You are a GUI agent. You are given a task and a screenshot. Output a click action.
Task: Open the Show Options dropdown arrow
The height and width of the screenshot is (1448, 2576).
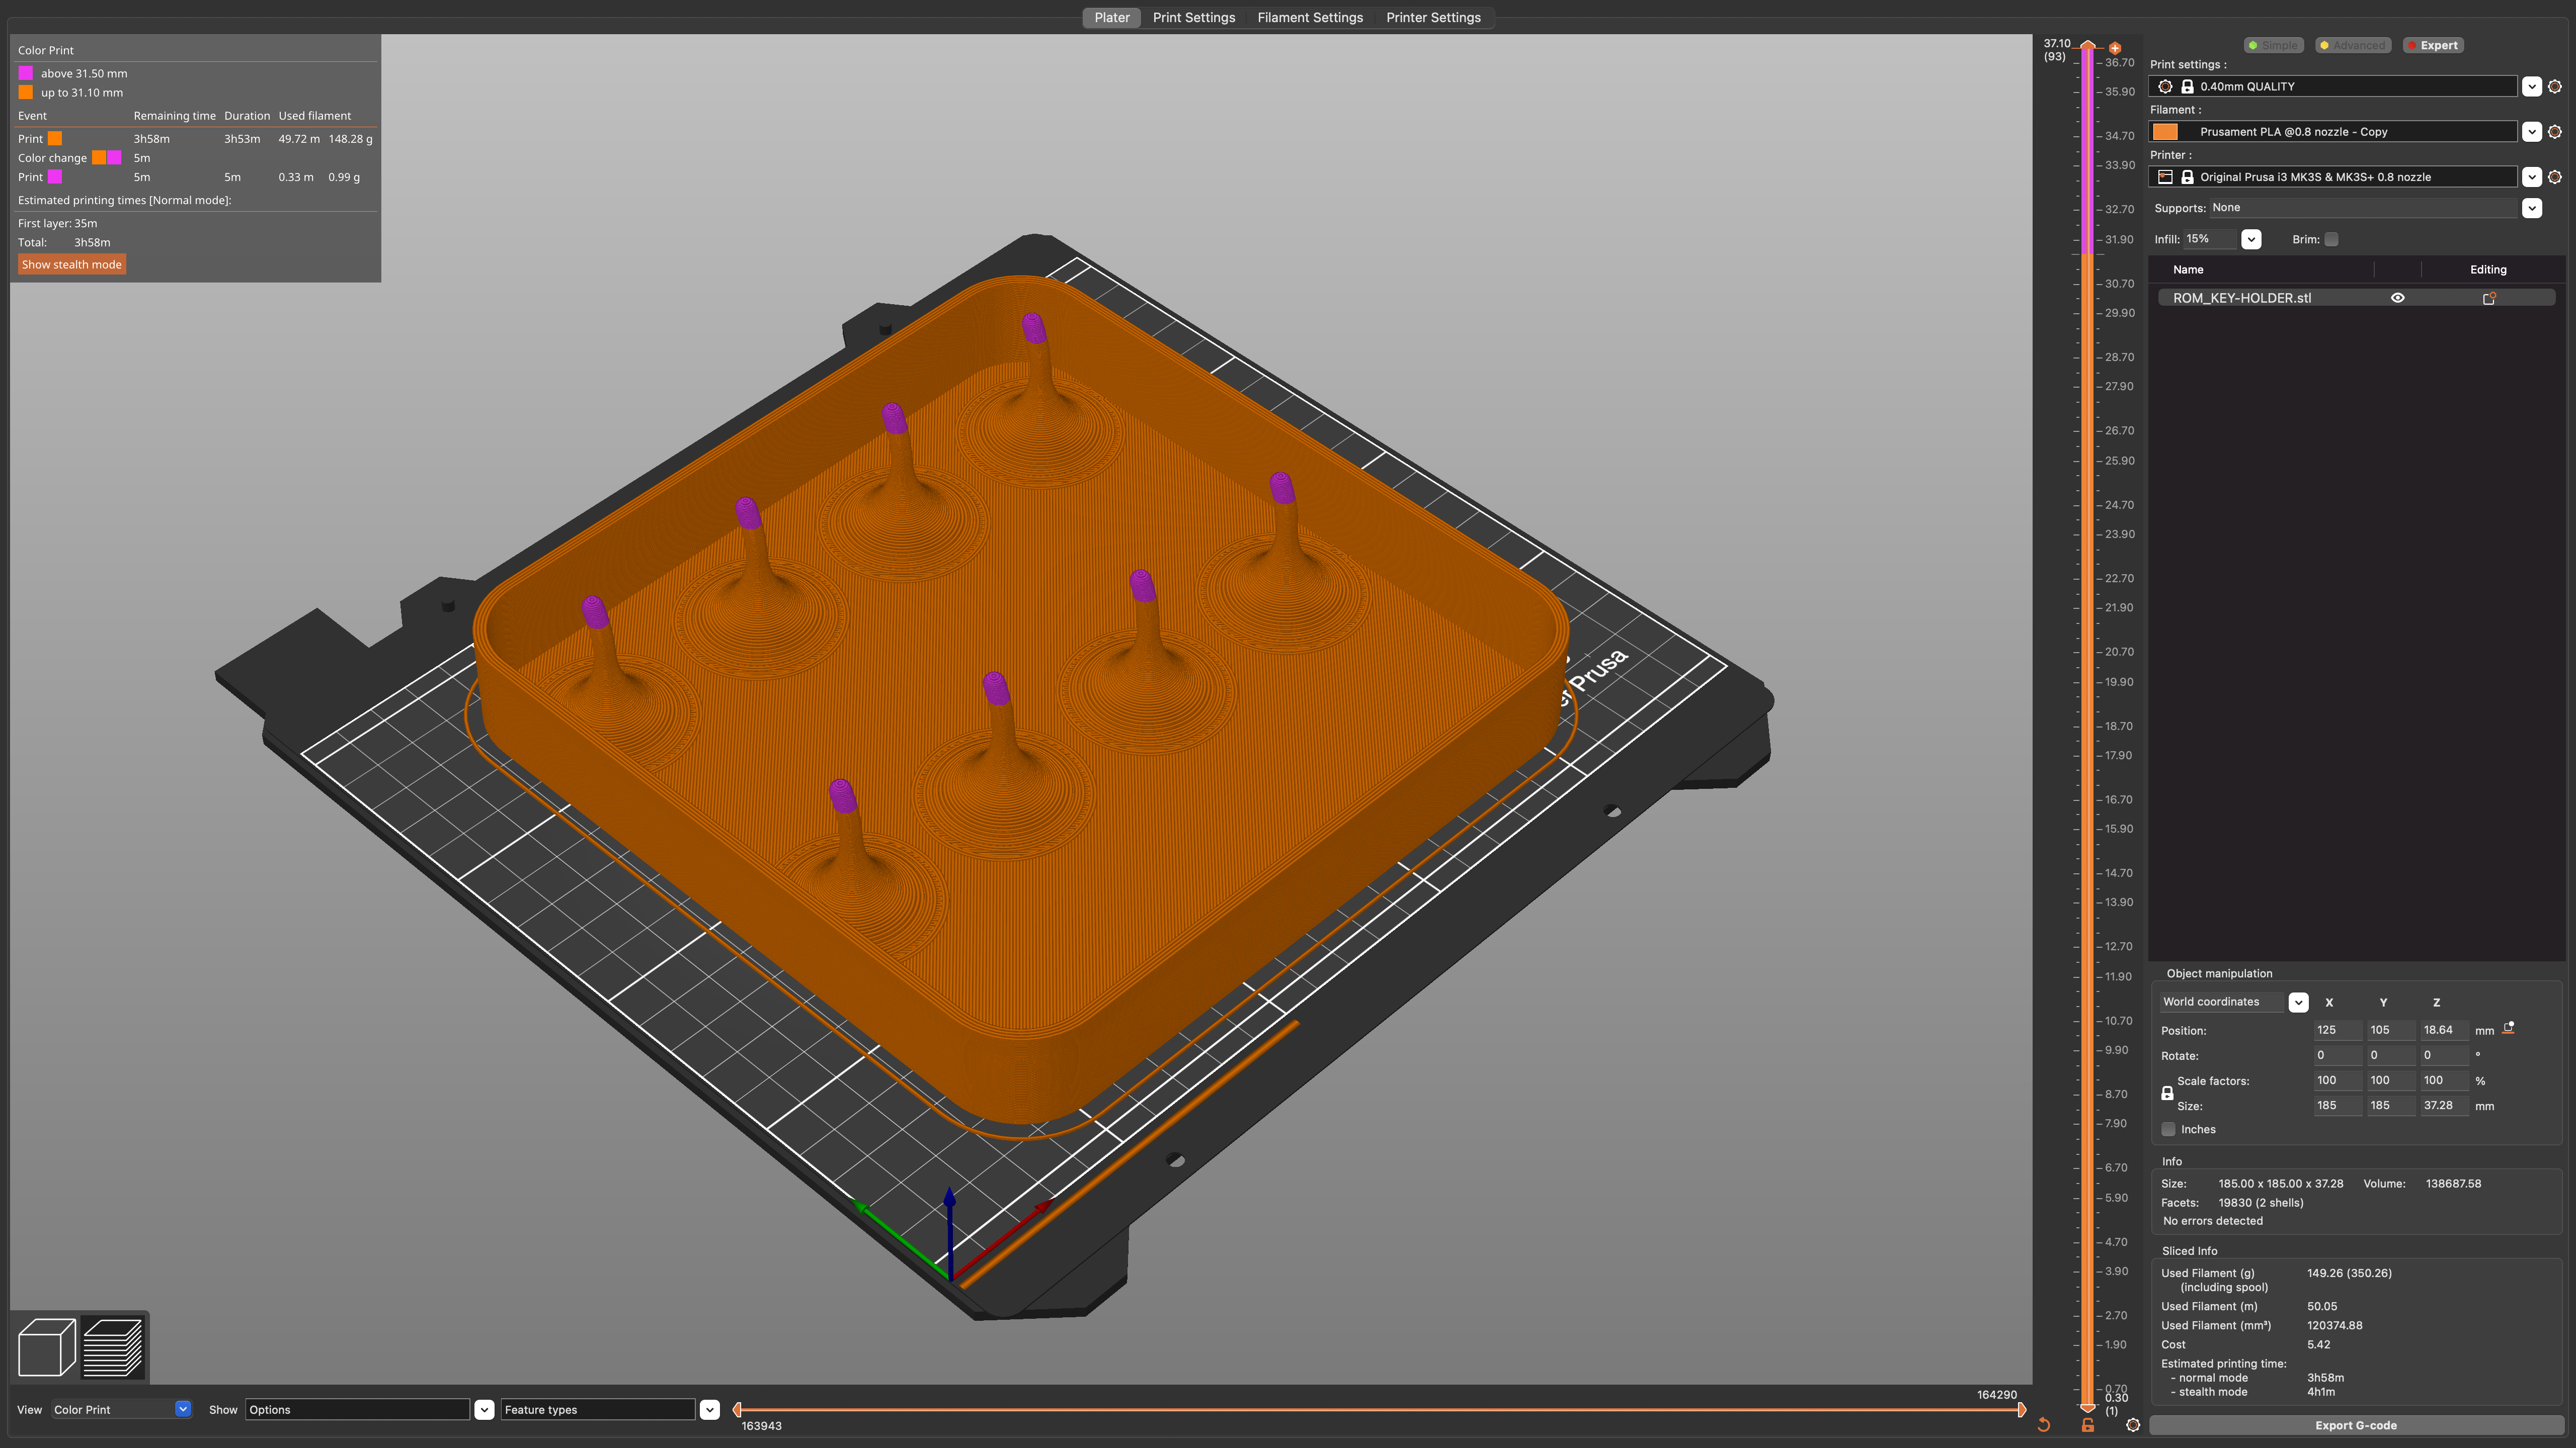tap(484, 1410)
